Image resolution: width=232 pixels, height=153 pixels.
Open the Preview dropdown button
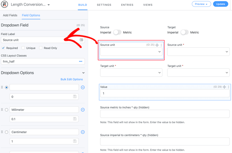tap(201, 4)
